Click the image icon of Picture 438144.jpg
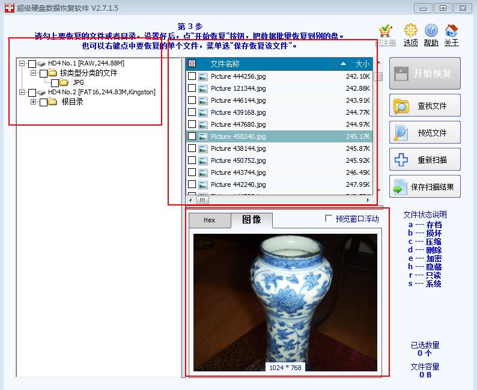477x390 pixels. click(203, 149)
